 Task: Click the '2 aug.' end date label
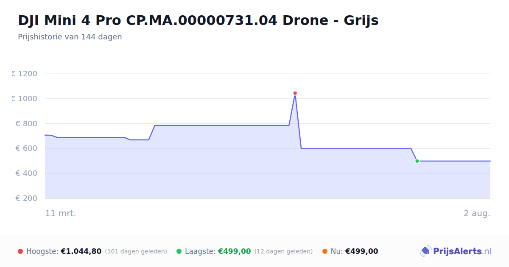[x=477, y=213]
